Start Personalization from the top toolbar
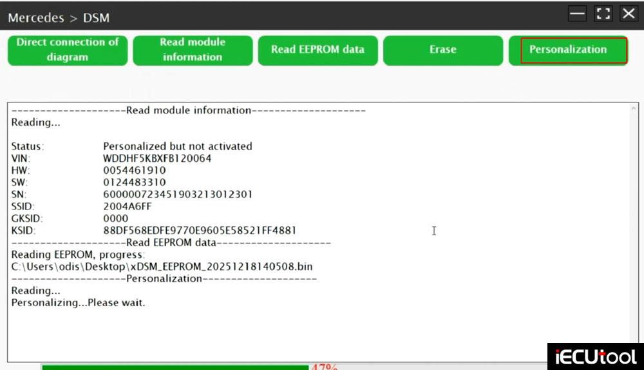Image resolution: width=644 pixels, height=370 pixels. pyautogui.click(x=568, y=50)
